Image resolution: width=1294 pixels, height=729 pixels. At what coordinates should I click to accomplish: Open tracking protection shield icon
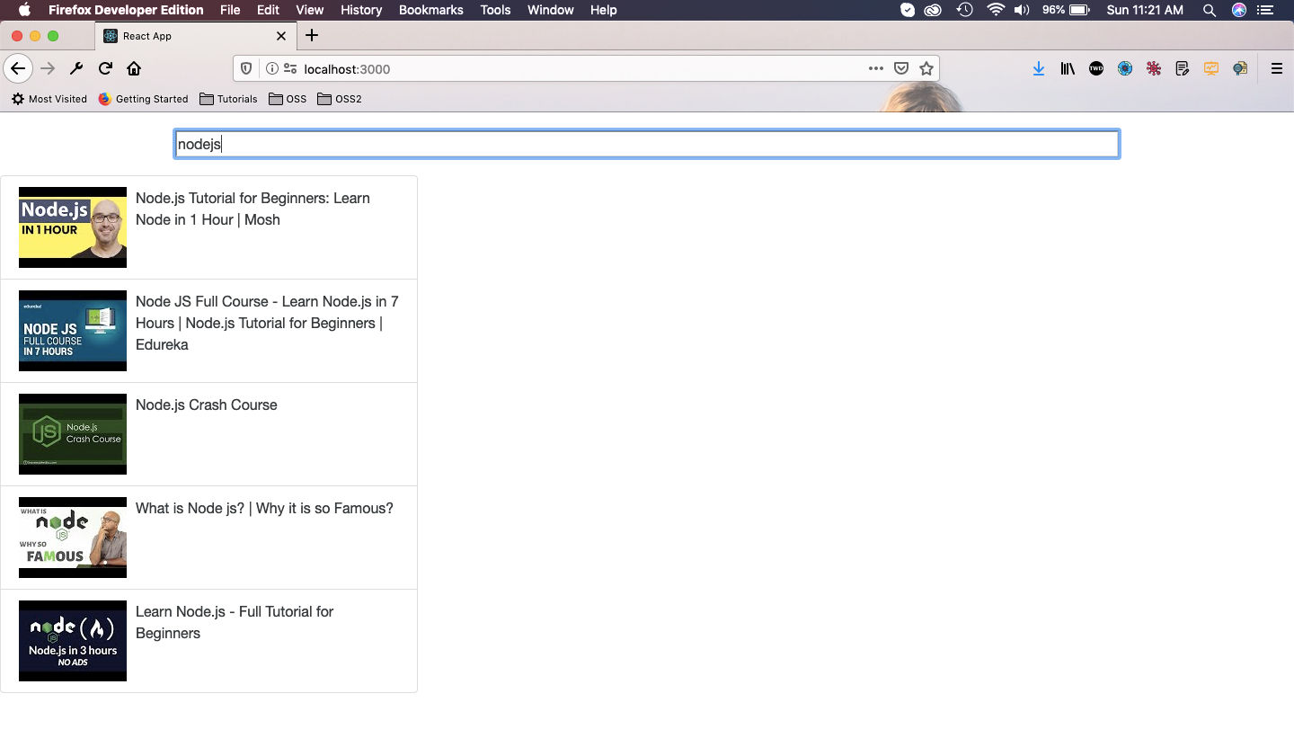[x=247, y=68]
